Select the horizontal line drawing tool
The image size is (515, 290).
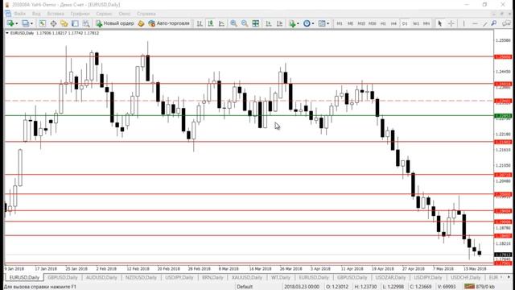coord(475,23)
